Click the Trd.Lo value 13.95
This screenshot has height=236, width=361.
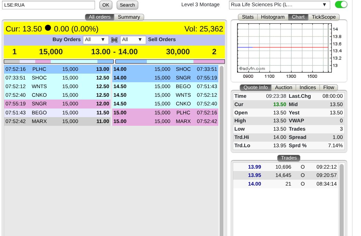click(x=279, y=145)
